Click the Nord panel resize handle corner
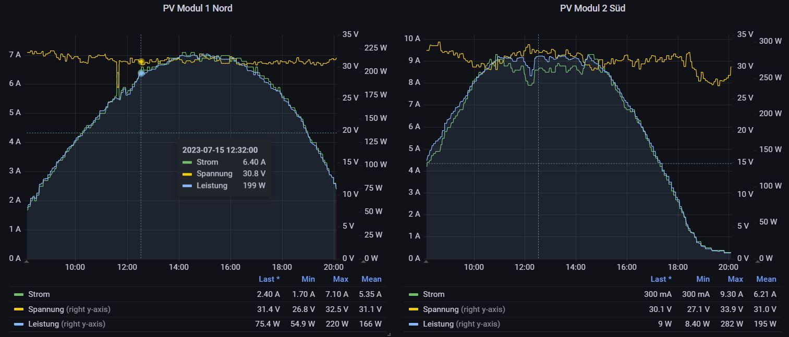Viewport: 789px width, 337px height. pyautogui.click(x=389, y=334)
